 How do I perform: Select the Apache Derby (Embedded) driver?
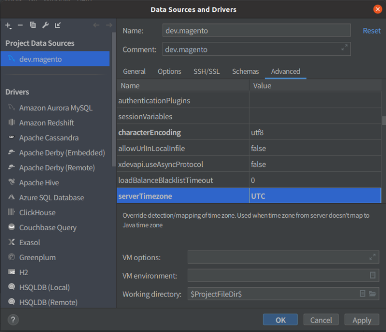coord(62,153)
